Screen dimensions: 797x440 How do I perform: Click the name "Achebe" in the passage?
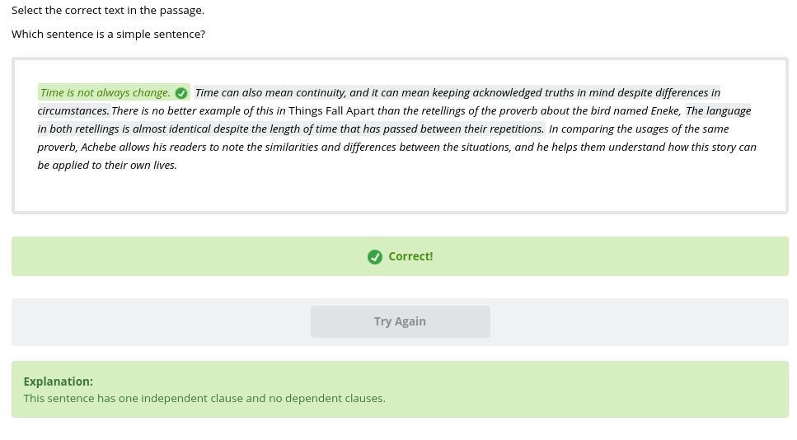click(x=98, y=147)
